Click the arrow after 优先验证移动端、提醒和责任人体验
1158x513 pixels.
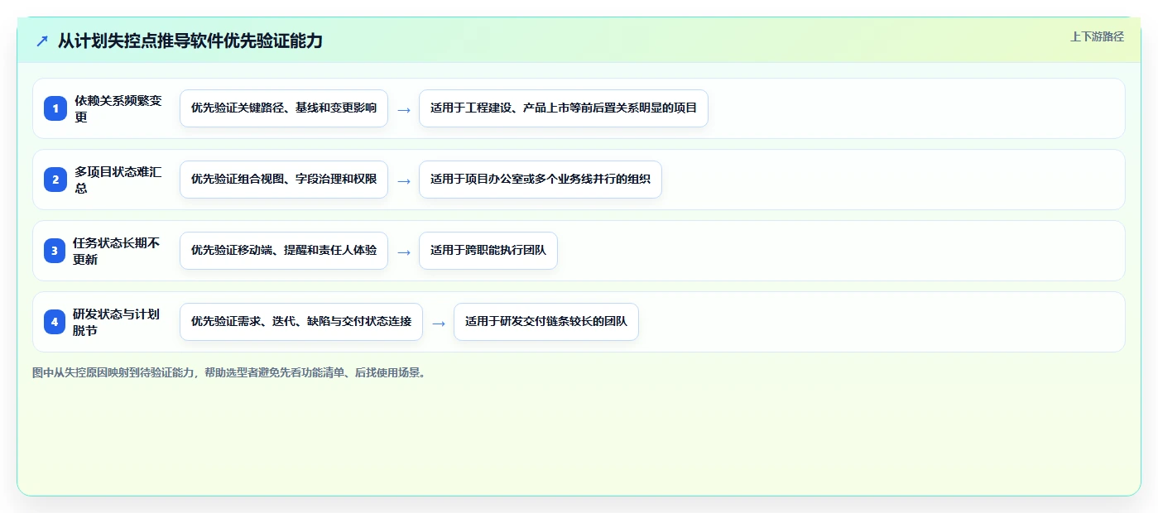[404, 252]
